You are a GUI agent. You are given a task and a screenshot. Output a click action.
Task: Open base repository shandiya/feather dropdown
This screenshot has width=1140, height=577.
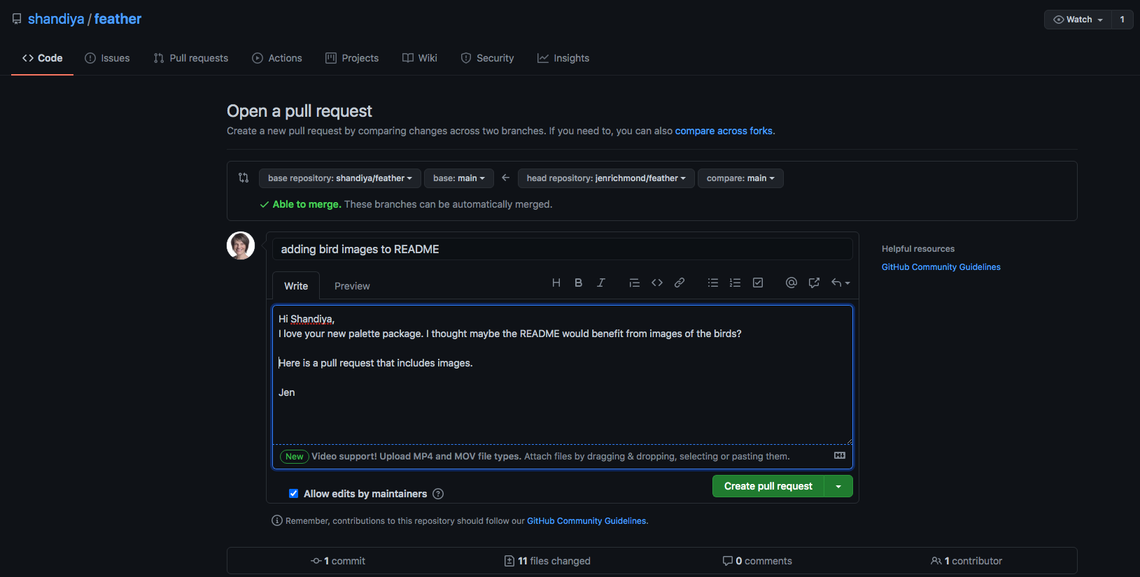[340, 178]
